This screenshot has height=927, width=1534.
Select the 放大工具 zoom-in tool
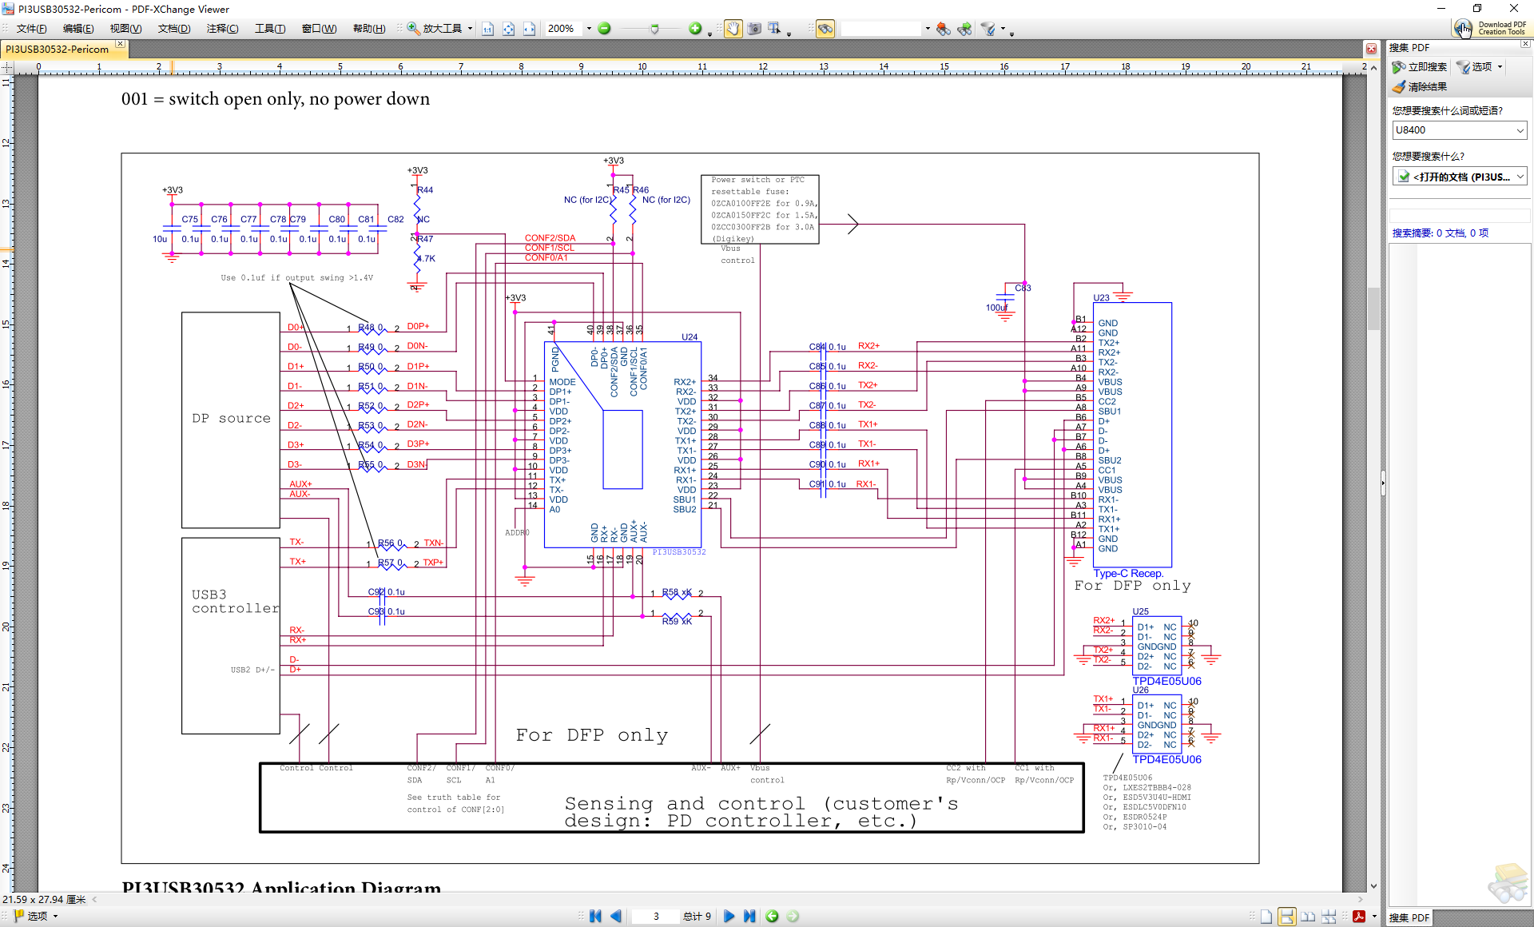click(x=435, y=29)
